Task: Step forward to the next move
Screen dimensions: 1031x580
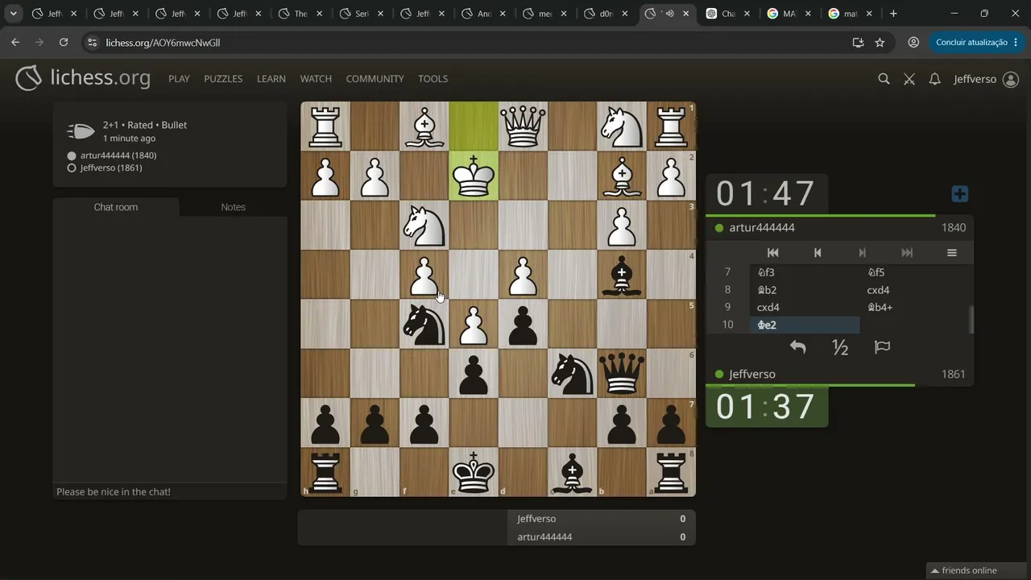Action: [x=862, y=253]
